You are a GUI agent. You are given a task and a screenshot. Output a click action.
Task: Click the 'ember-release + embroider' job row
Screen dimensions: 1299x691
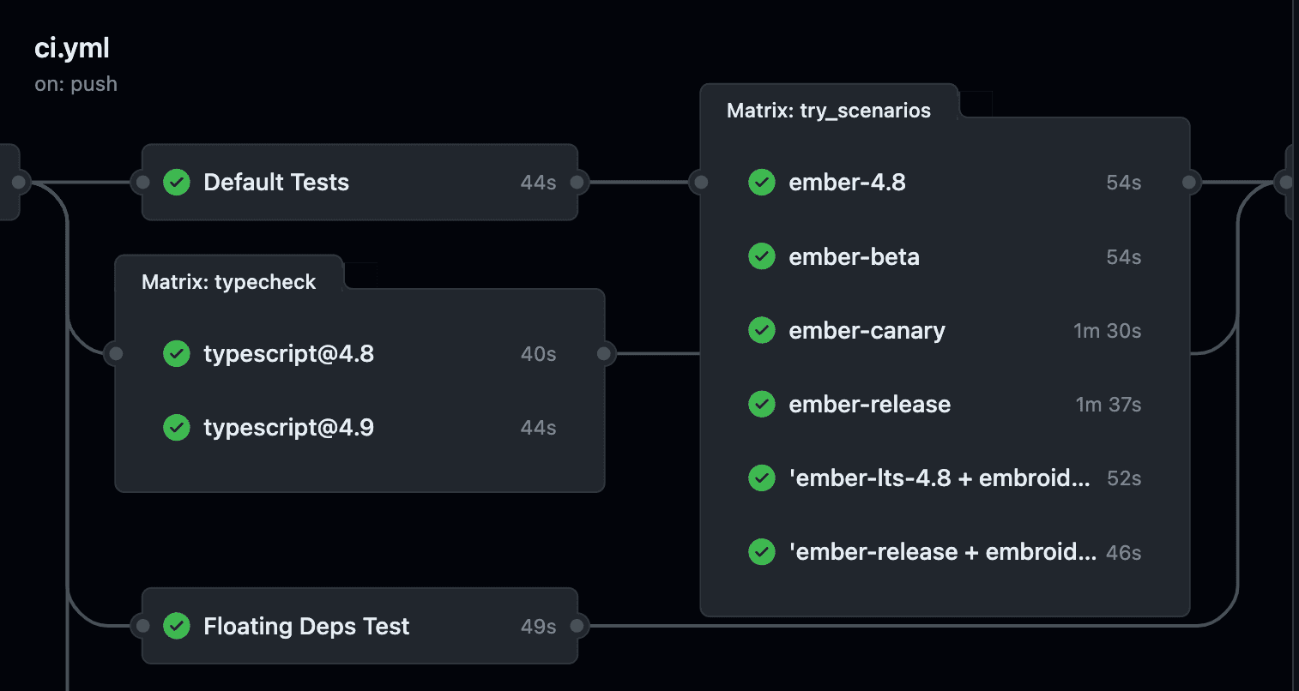(941, 552)
